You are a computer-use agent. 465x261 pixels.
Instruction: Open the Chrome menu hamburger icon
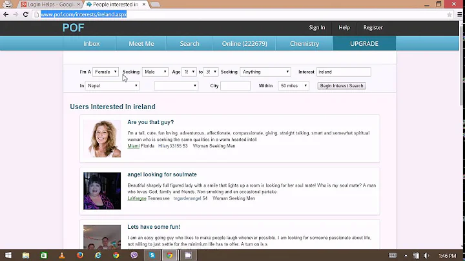point(460,14)
